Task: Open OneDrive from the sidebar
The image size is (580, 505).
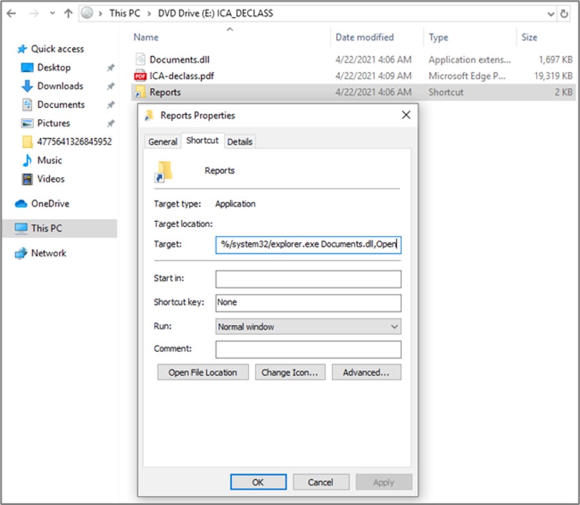Action: coord(50,203)
